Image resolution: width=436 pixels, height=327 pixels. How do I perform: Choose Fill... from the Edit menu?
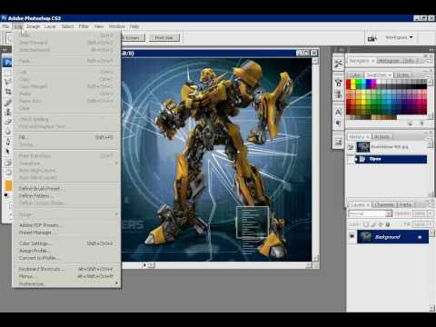pyautogui.click(x=66, y=137)
